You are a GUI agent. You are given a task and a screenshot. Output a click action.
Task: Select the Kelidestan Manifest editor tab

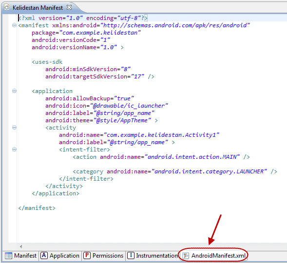pos(38,8)
